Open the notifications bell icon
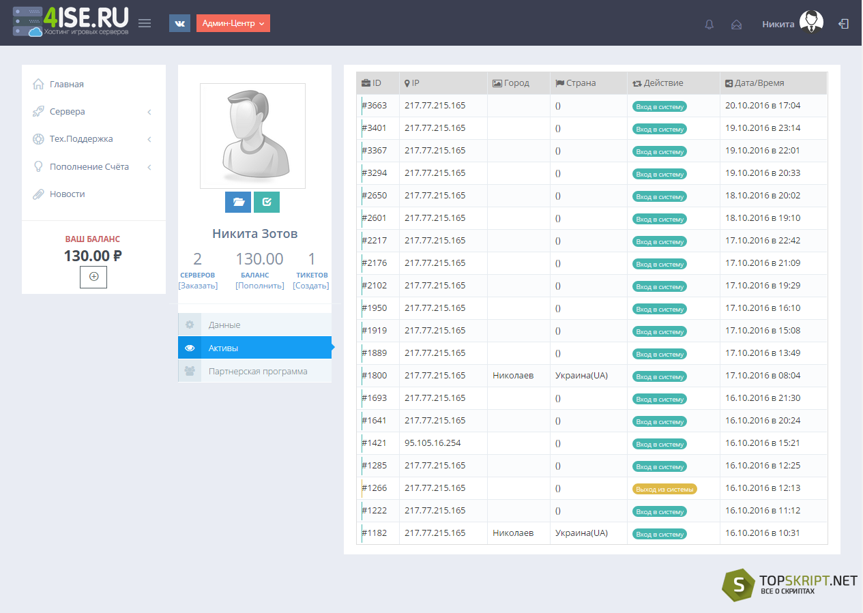This screenshot has width=863, height=613. pos(710,25)
